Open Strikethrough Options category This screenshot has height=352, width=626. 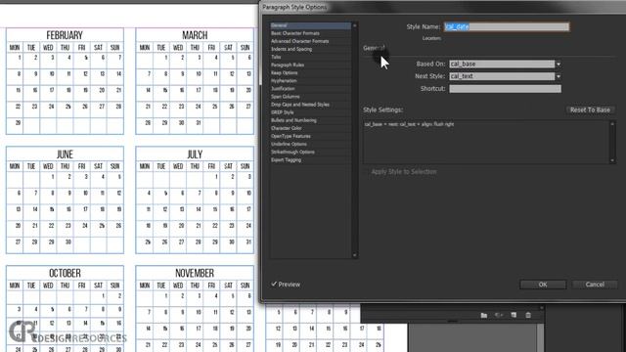click(311, 153)
